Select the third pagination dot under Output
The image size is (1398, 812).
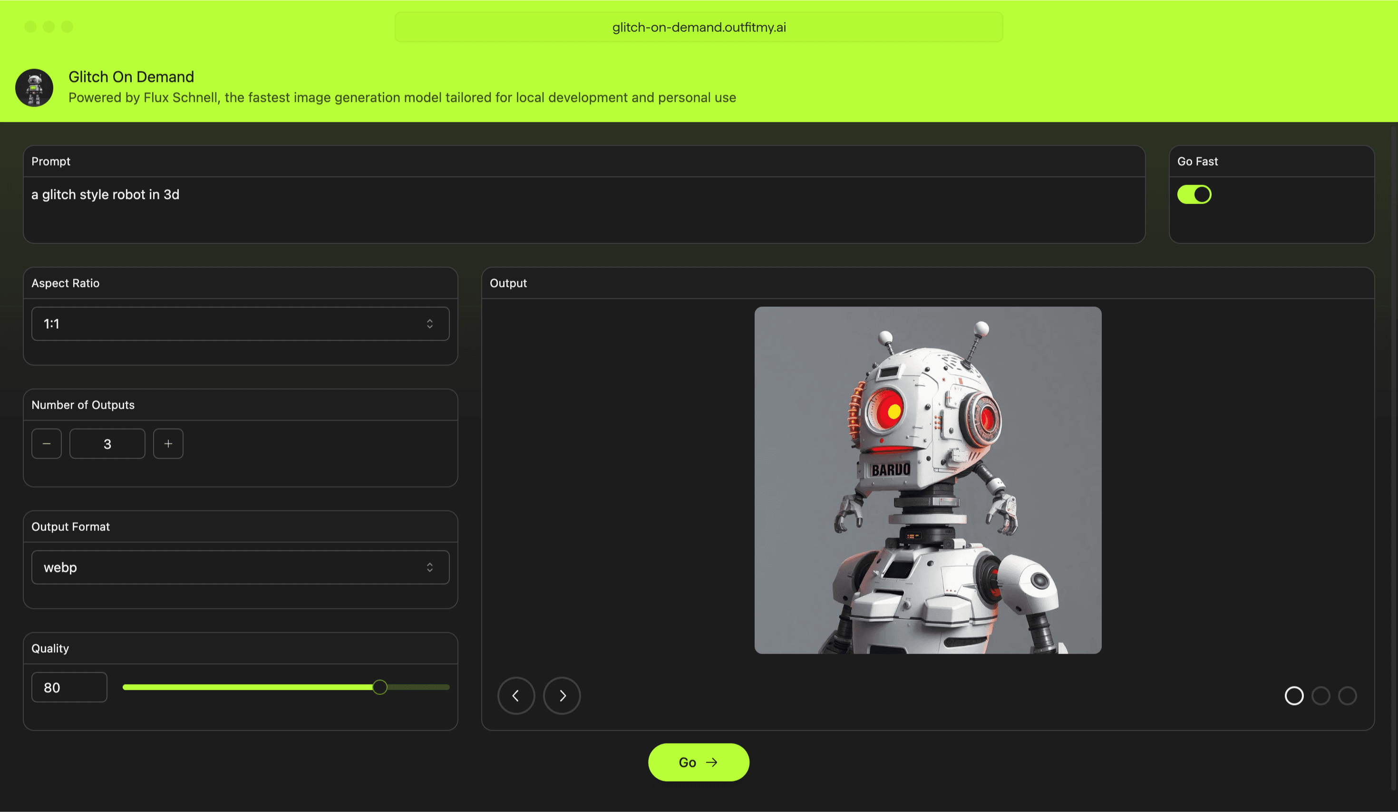click(1348, 695)
